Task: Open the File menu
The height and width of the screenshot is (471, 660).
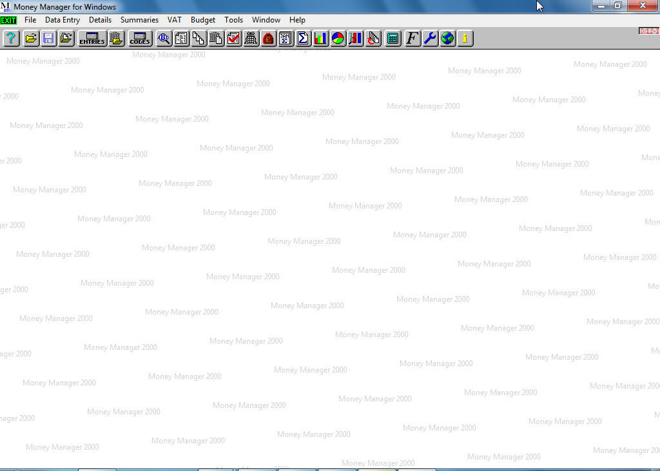Action: (x=30, y=20)
